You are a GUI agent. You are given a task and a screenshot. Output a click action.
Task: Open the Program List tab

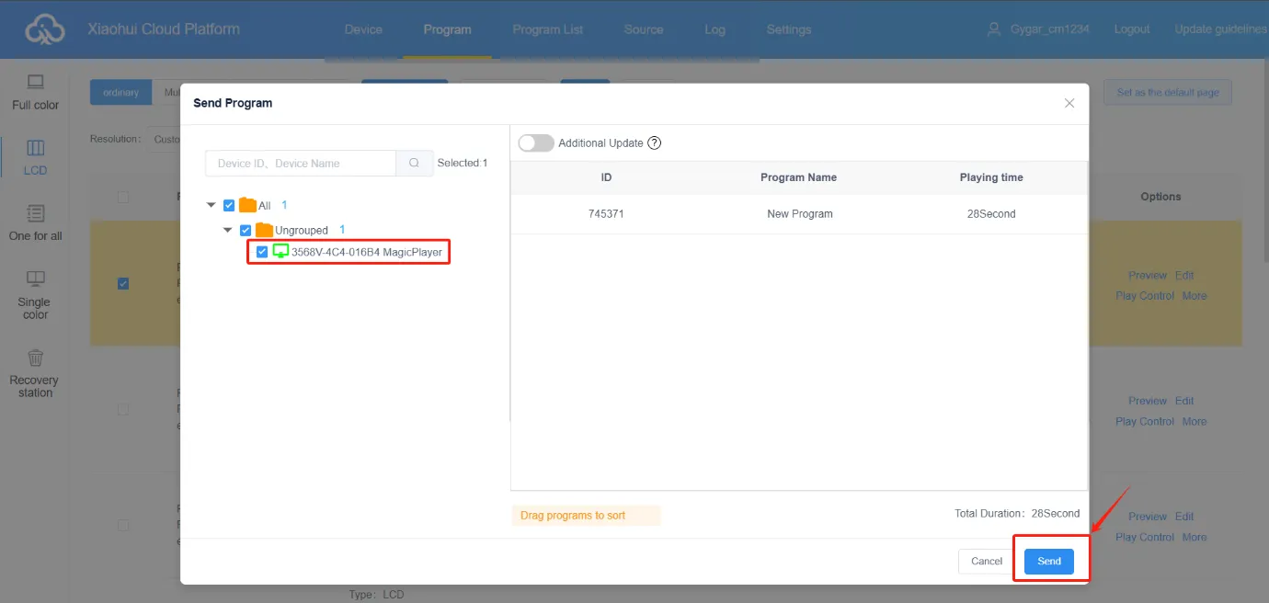548,29
